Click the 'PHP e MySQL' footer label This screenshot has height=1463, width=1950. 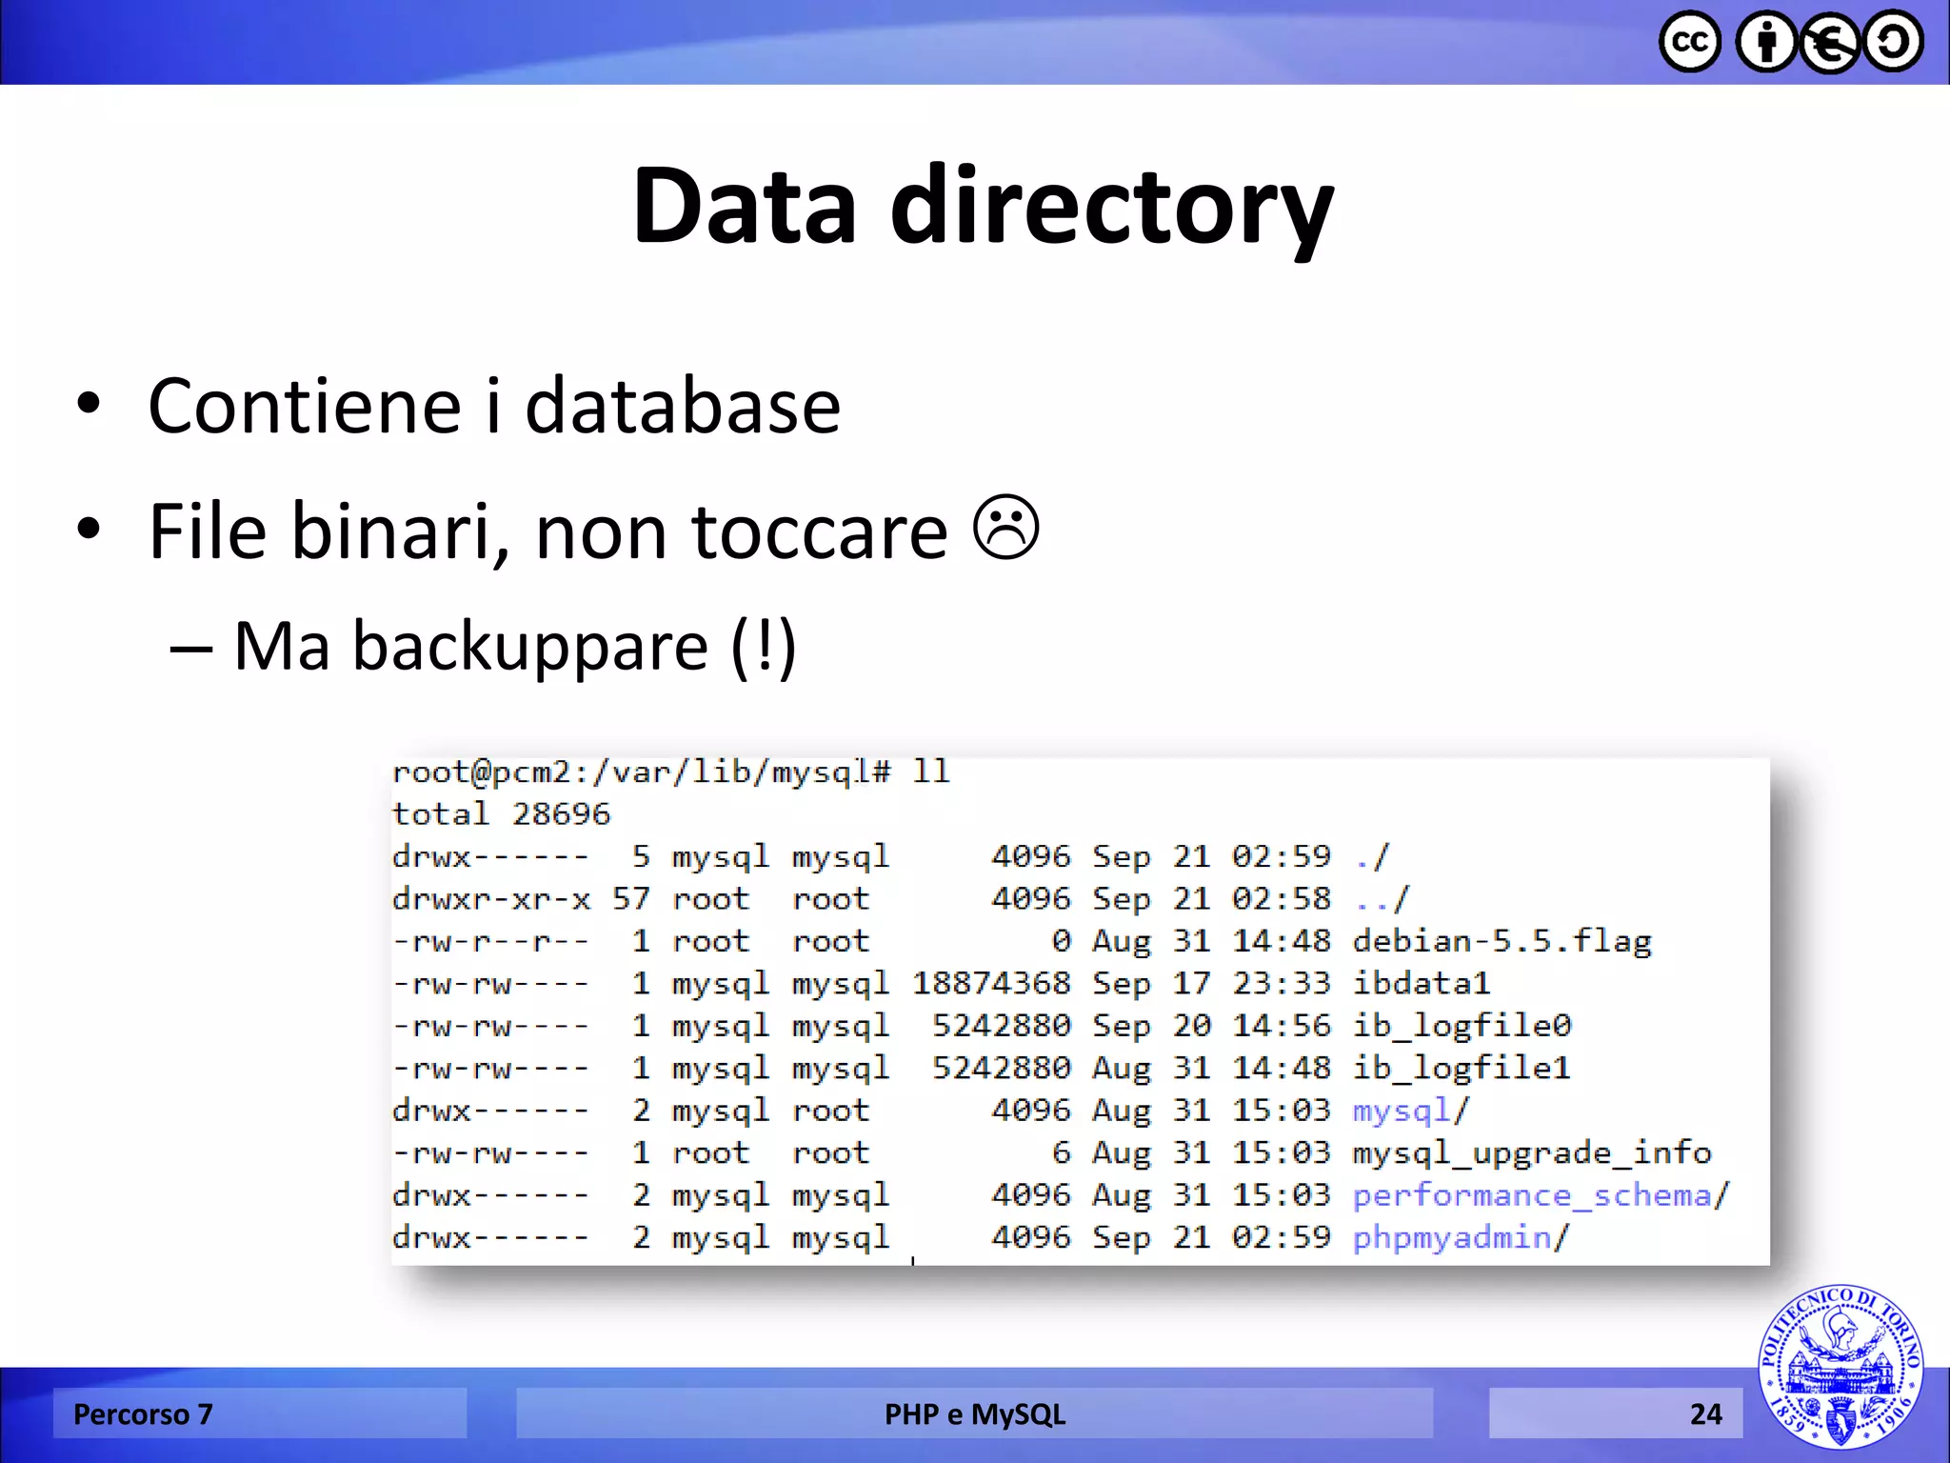[x=975, y=1414]
